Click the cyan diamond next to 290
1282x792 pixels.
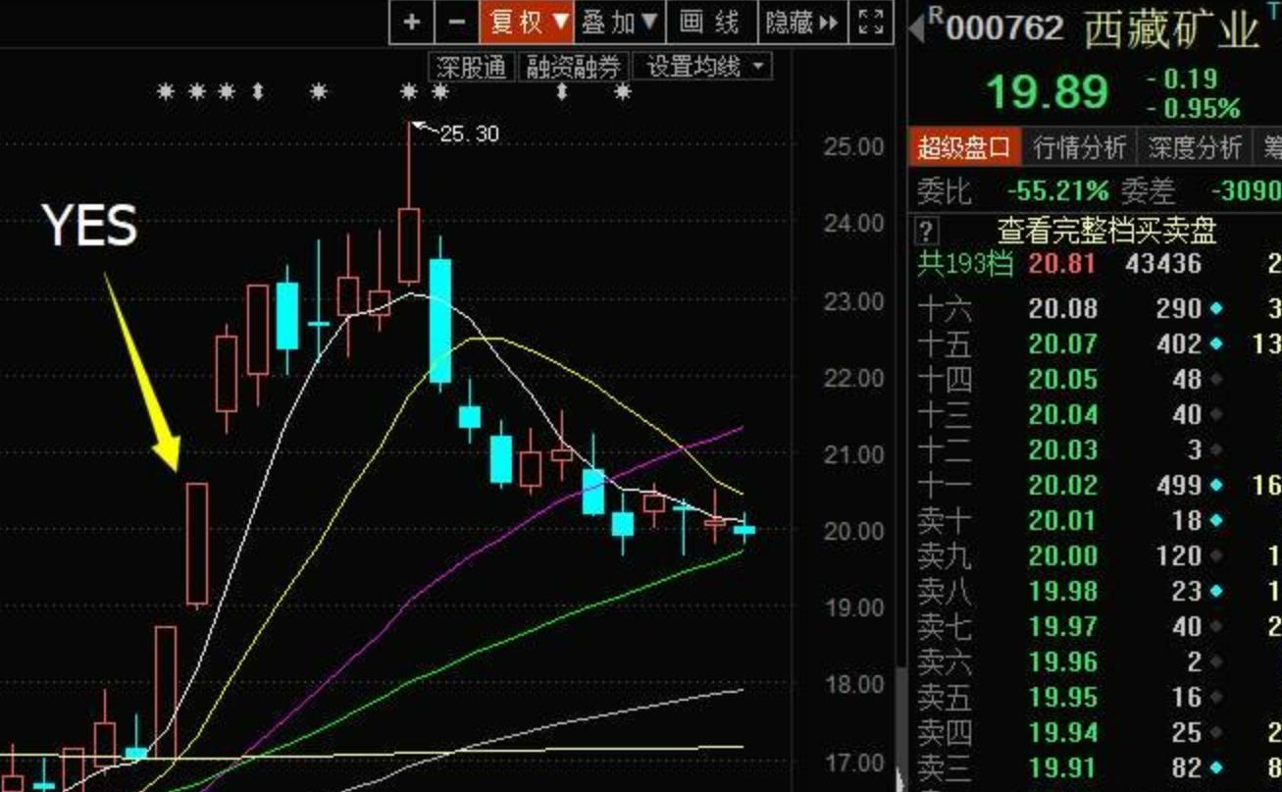click(x=1216, y=309)
